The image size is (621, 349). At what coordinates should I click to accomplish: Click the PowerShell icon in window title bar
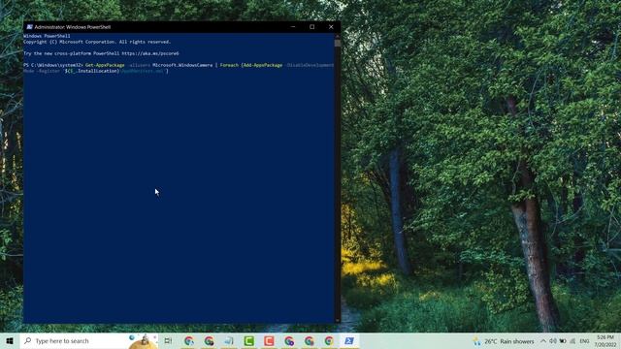click(x=29, y=27)
